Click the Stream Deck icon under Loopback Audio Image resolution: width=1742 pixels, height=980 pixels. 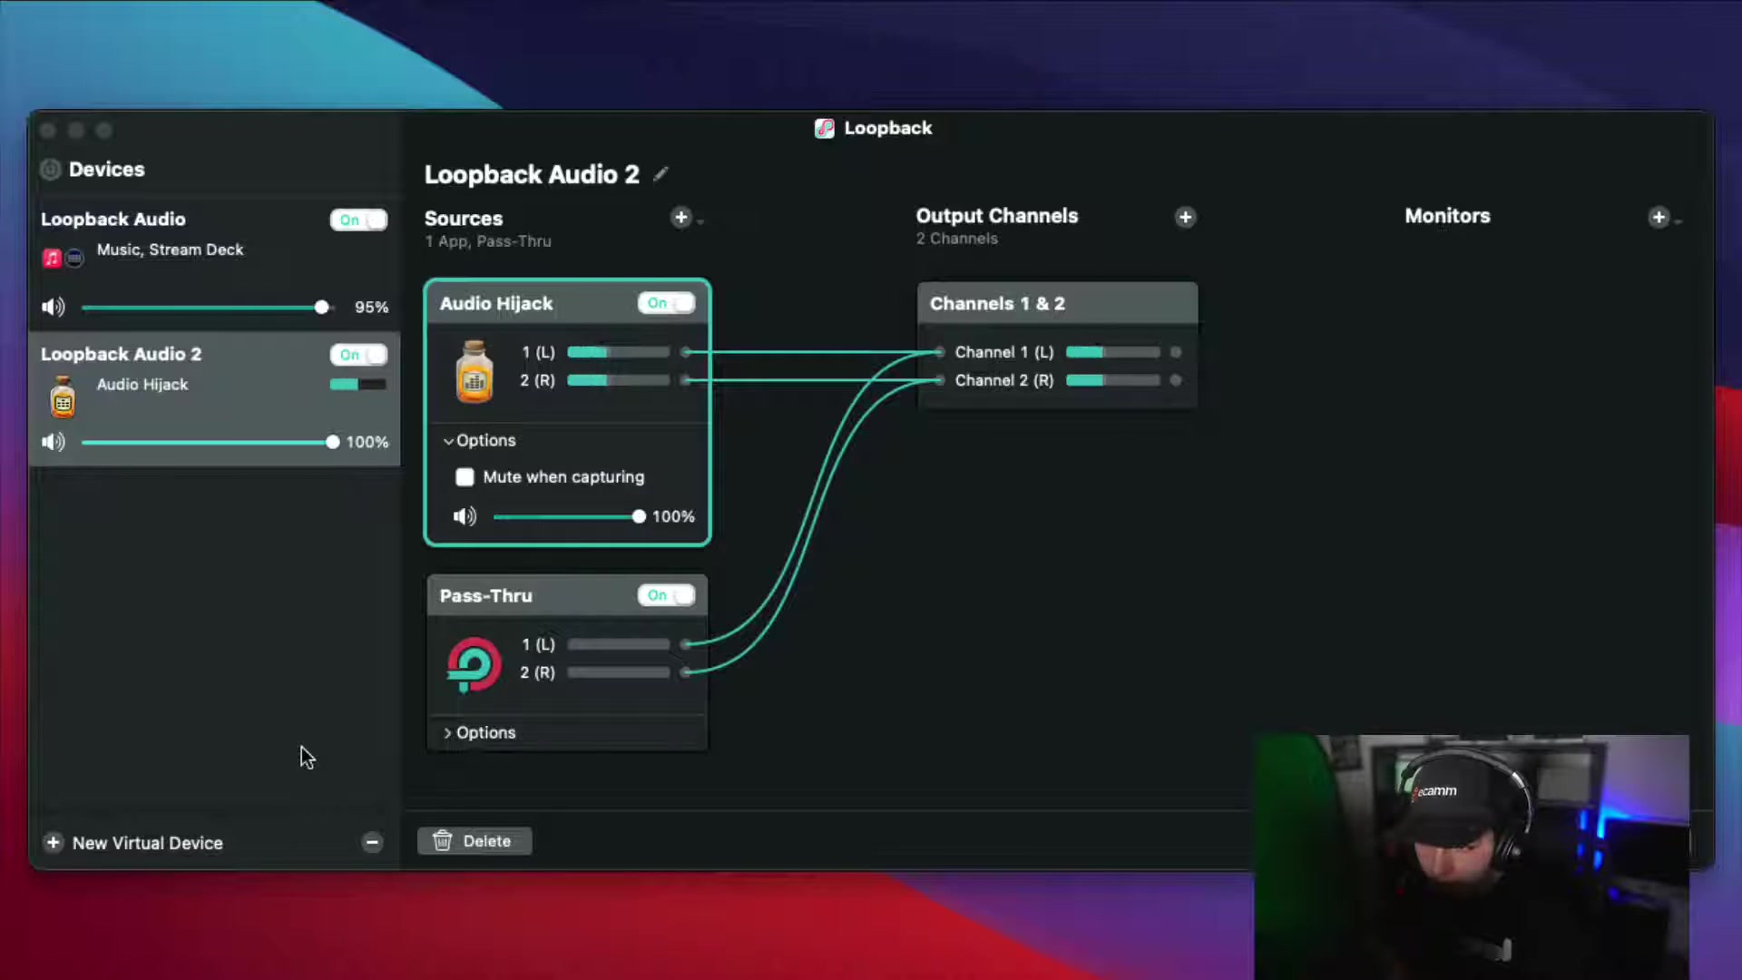point(74,259)
